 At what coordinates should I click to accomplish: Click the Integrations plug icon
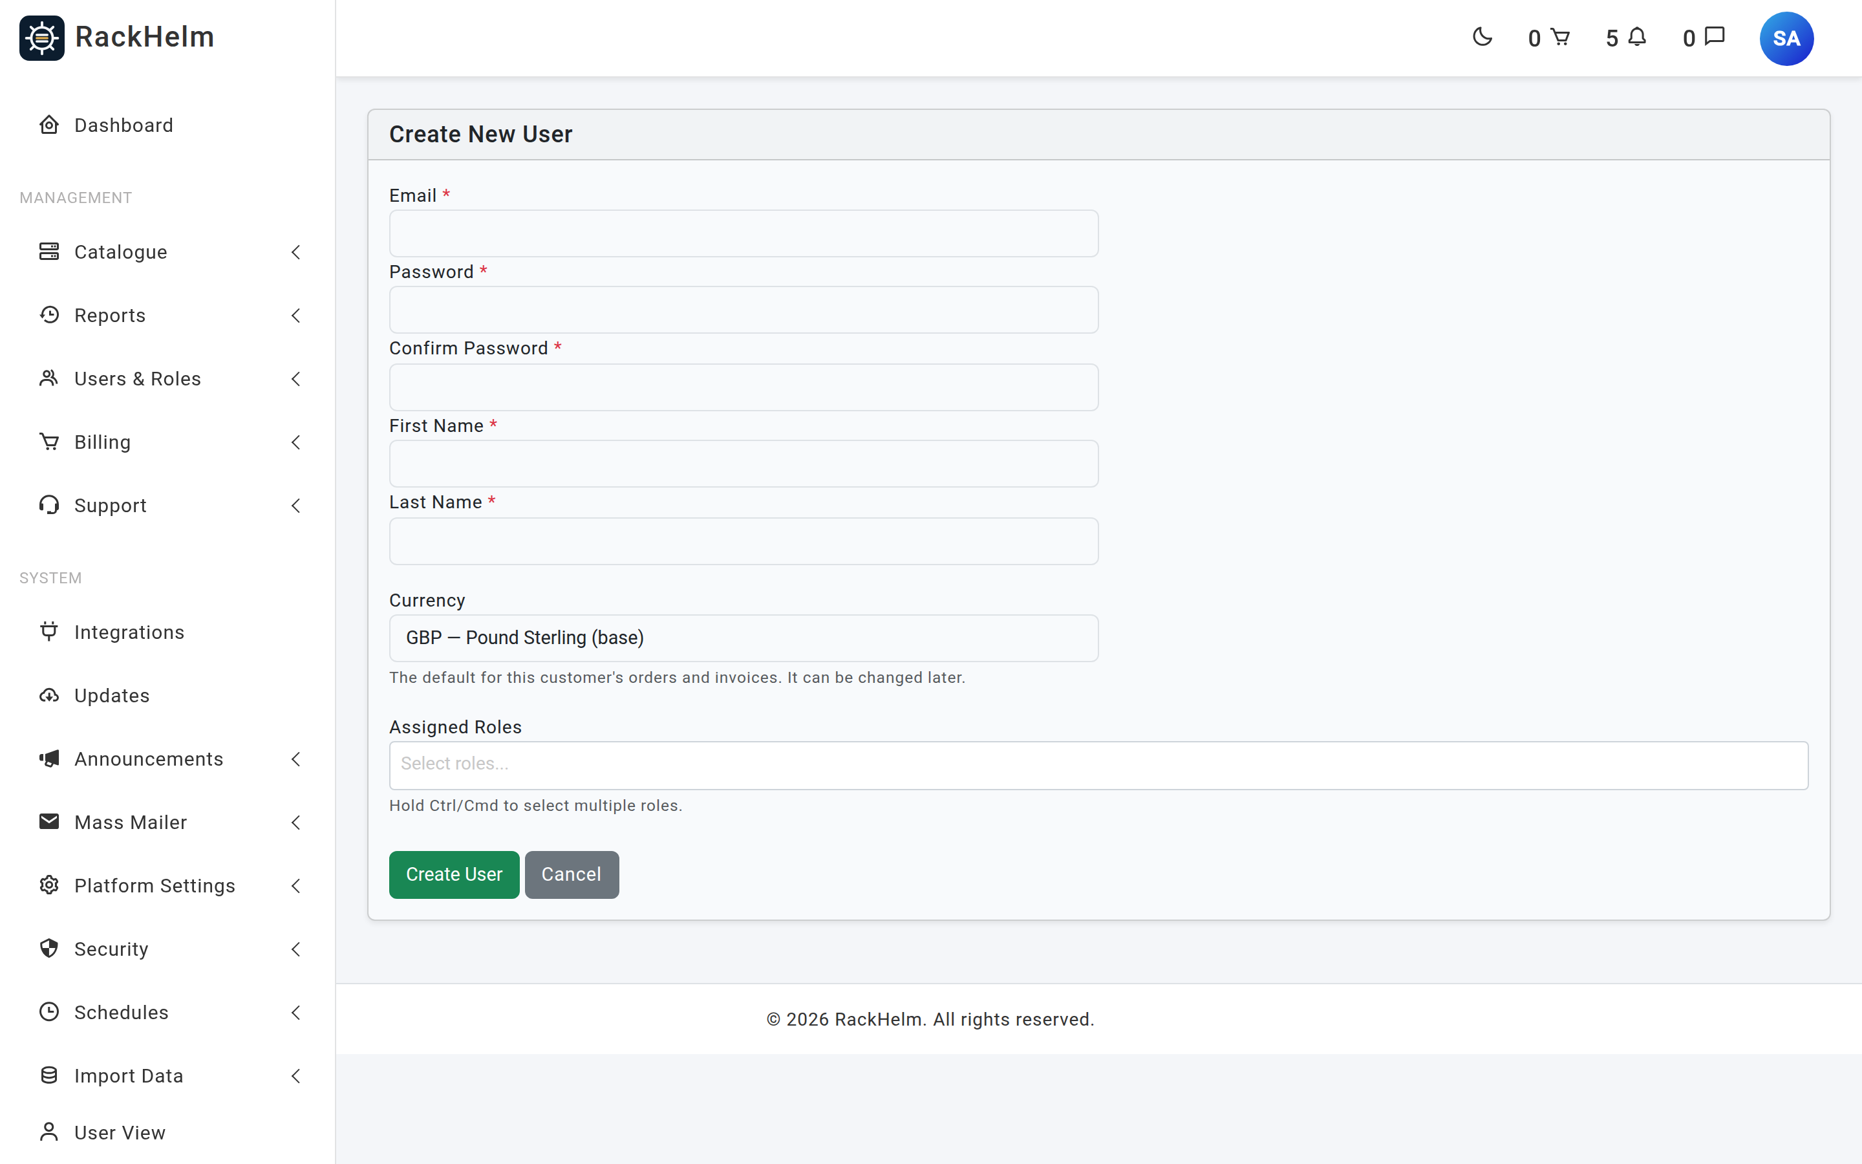(x=49, y=631)
